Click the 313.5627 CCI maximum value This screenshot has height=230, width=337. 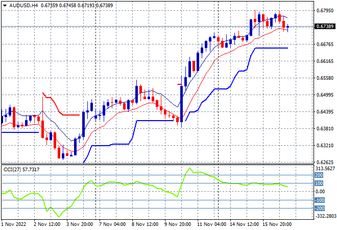(325, 169)
